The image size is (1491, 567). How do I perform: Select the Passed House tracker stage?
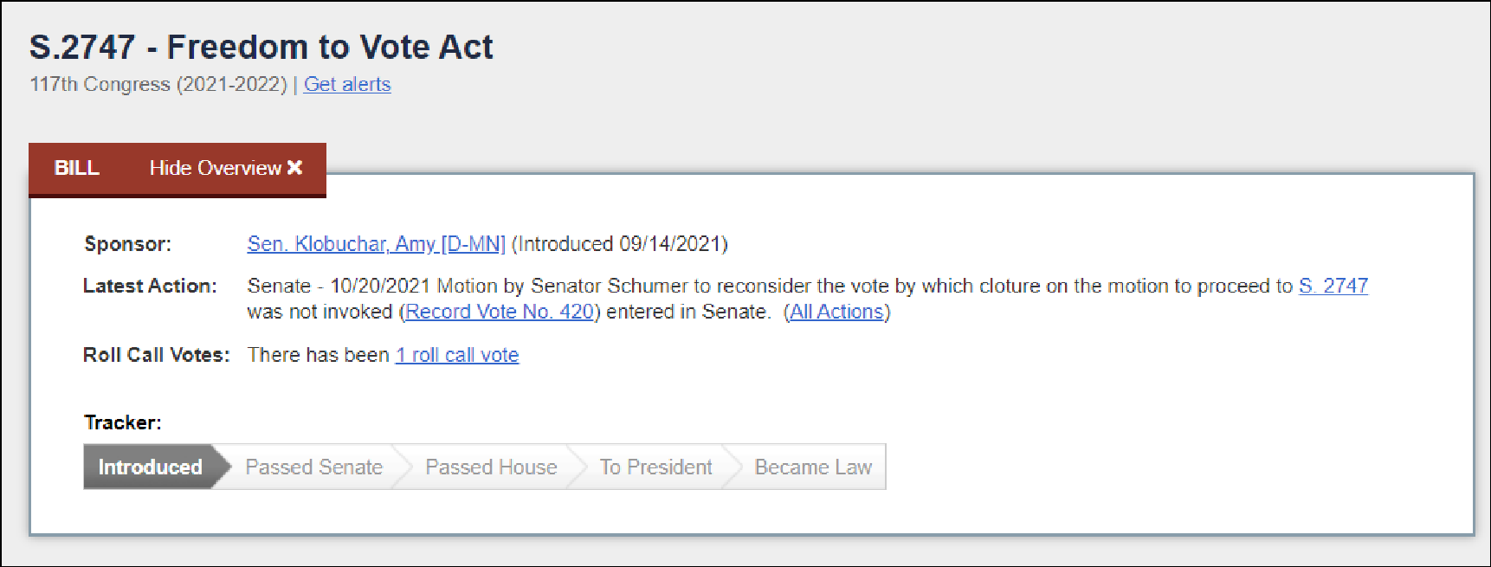(491, 467)
